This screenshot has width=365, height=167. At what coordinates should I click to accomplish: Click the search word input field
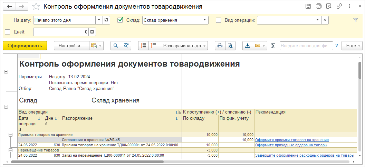pyautogui.click(x=306, y=46)
